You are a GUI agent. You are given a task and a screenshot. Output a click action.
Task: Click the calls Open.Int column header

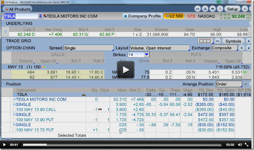(x=48, y=61)
